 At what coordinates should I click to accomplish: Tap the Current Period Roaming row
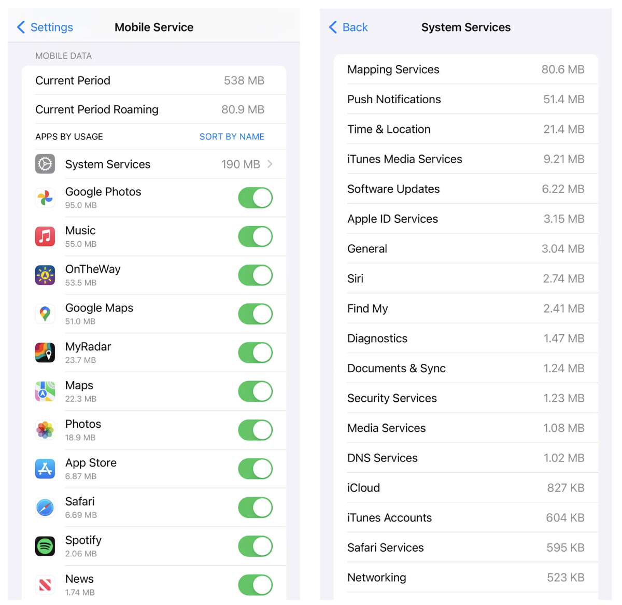pos(154,109)
